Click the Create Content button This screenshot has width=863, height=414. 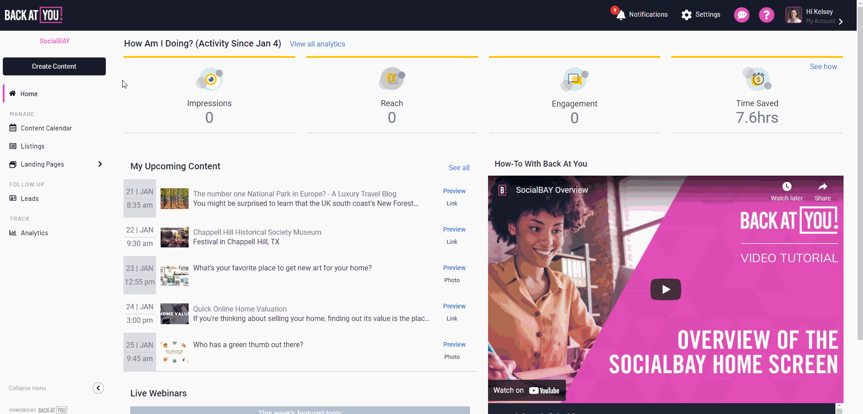coord(54,66)
